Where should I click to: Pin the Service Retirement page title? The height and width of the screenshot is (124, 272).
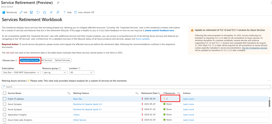[58, 3]
